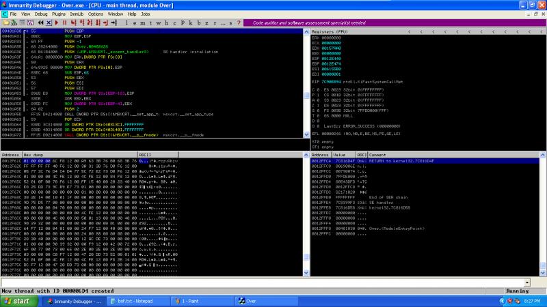Open the Plugins menu
The height and width of the screenshot is (307, 547).
click(59, 14)
